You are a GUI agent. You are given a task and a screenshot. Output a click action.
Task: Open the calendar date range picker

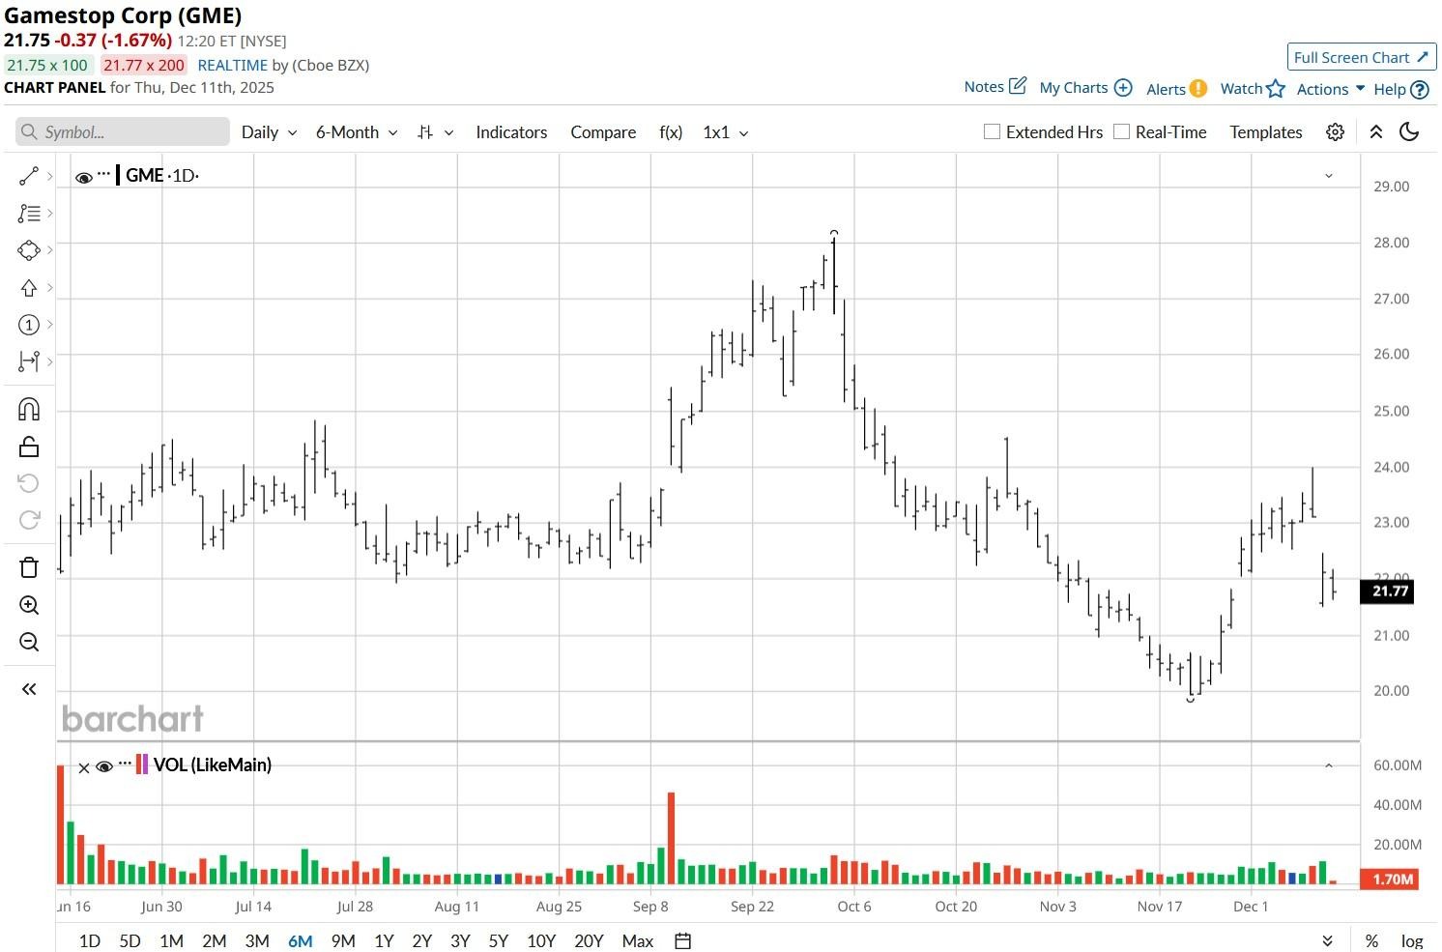[x=682, y=940]
